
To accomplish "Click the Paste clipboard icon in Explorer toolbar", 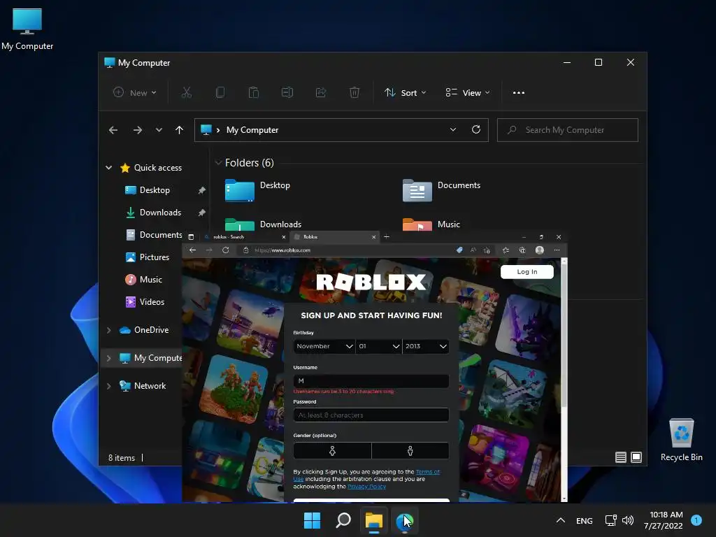I will [x=253, y=93].
